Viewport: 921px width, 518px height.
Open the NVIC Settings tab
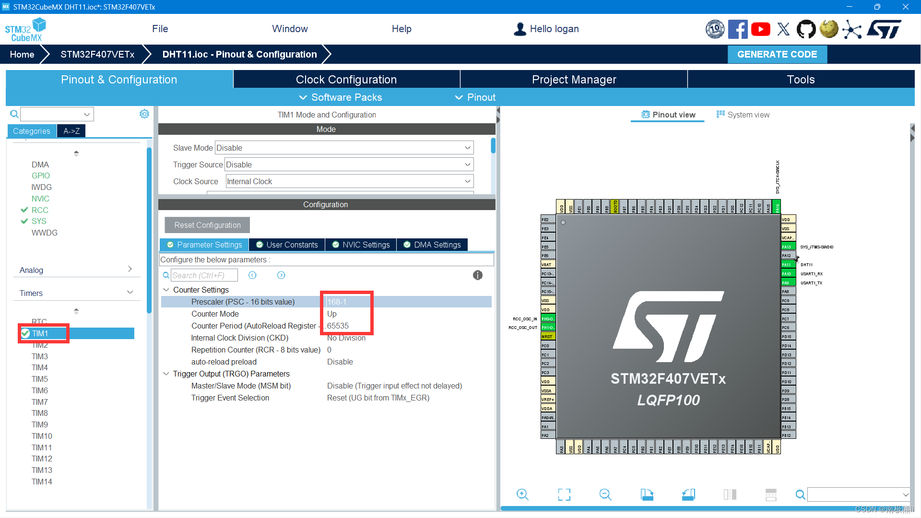[x=361, y=245]
